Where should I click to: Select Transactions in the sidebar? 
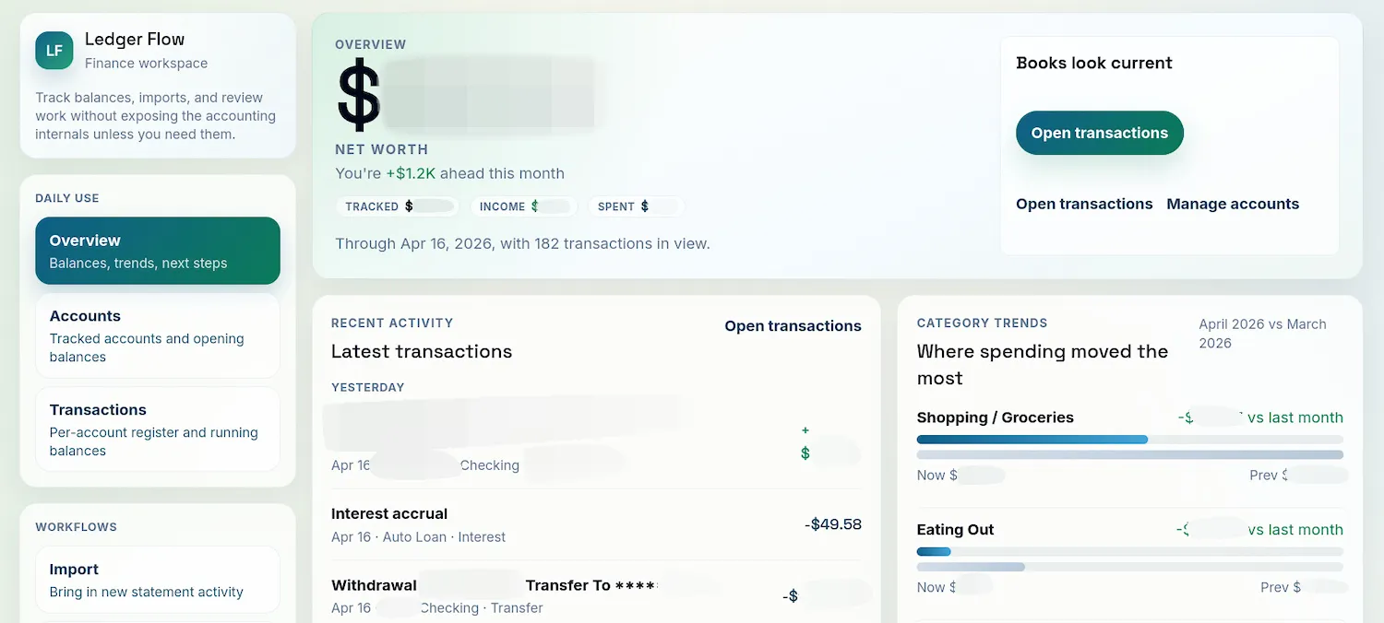[x=157, y=429]
